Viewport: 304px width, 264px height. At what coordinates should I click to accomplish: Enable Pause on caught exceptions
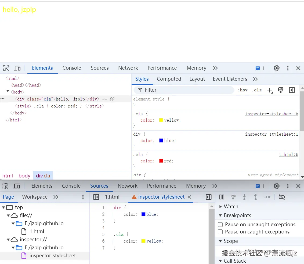coord(220,232)
